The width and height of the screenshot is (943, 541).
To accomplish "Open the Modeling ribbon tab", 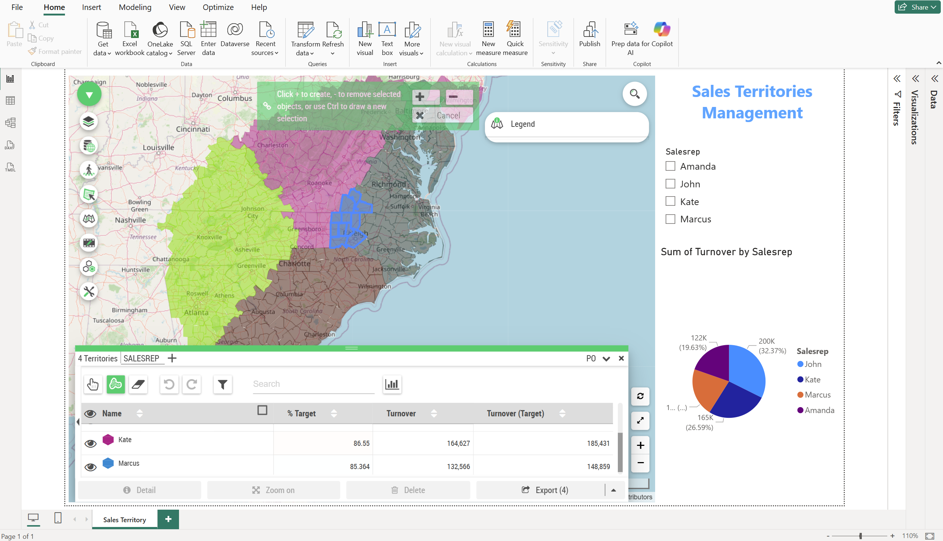I will click(x=135, y=7).
